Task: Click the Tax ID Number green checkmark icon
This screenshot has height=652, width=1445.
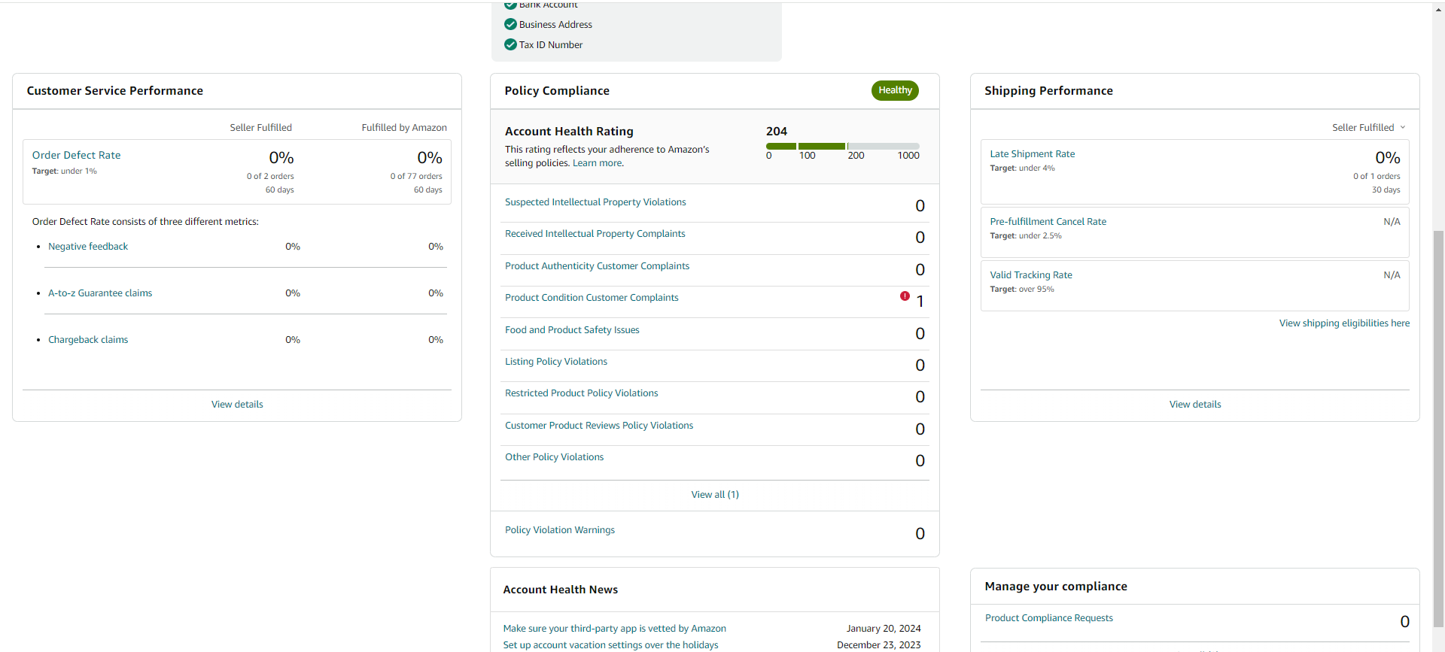Action: pos(510,44)
